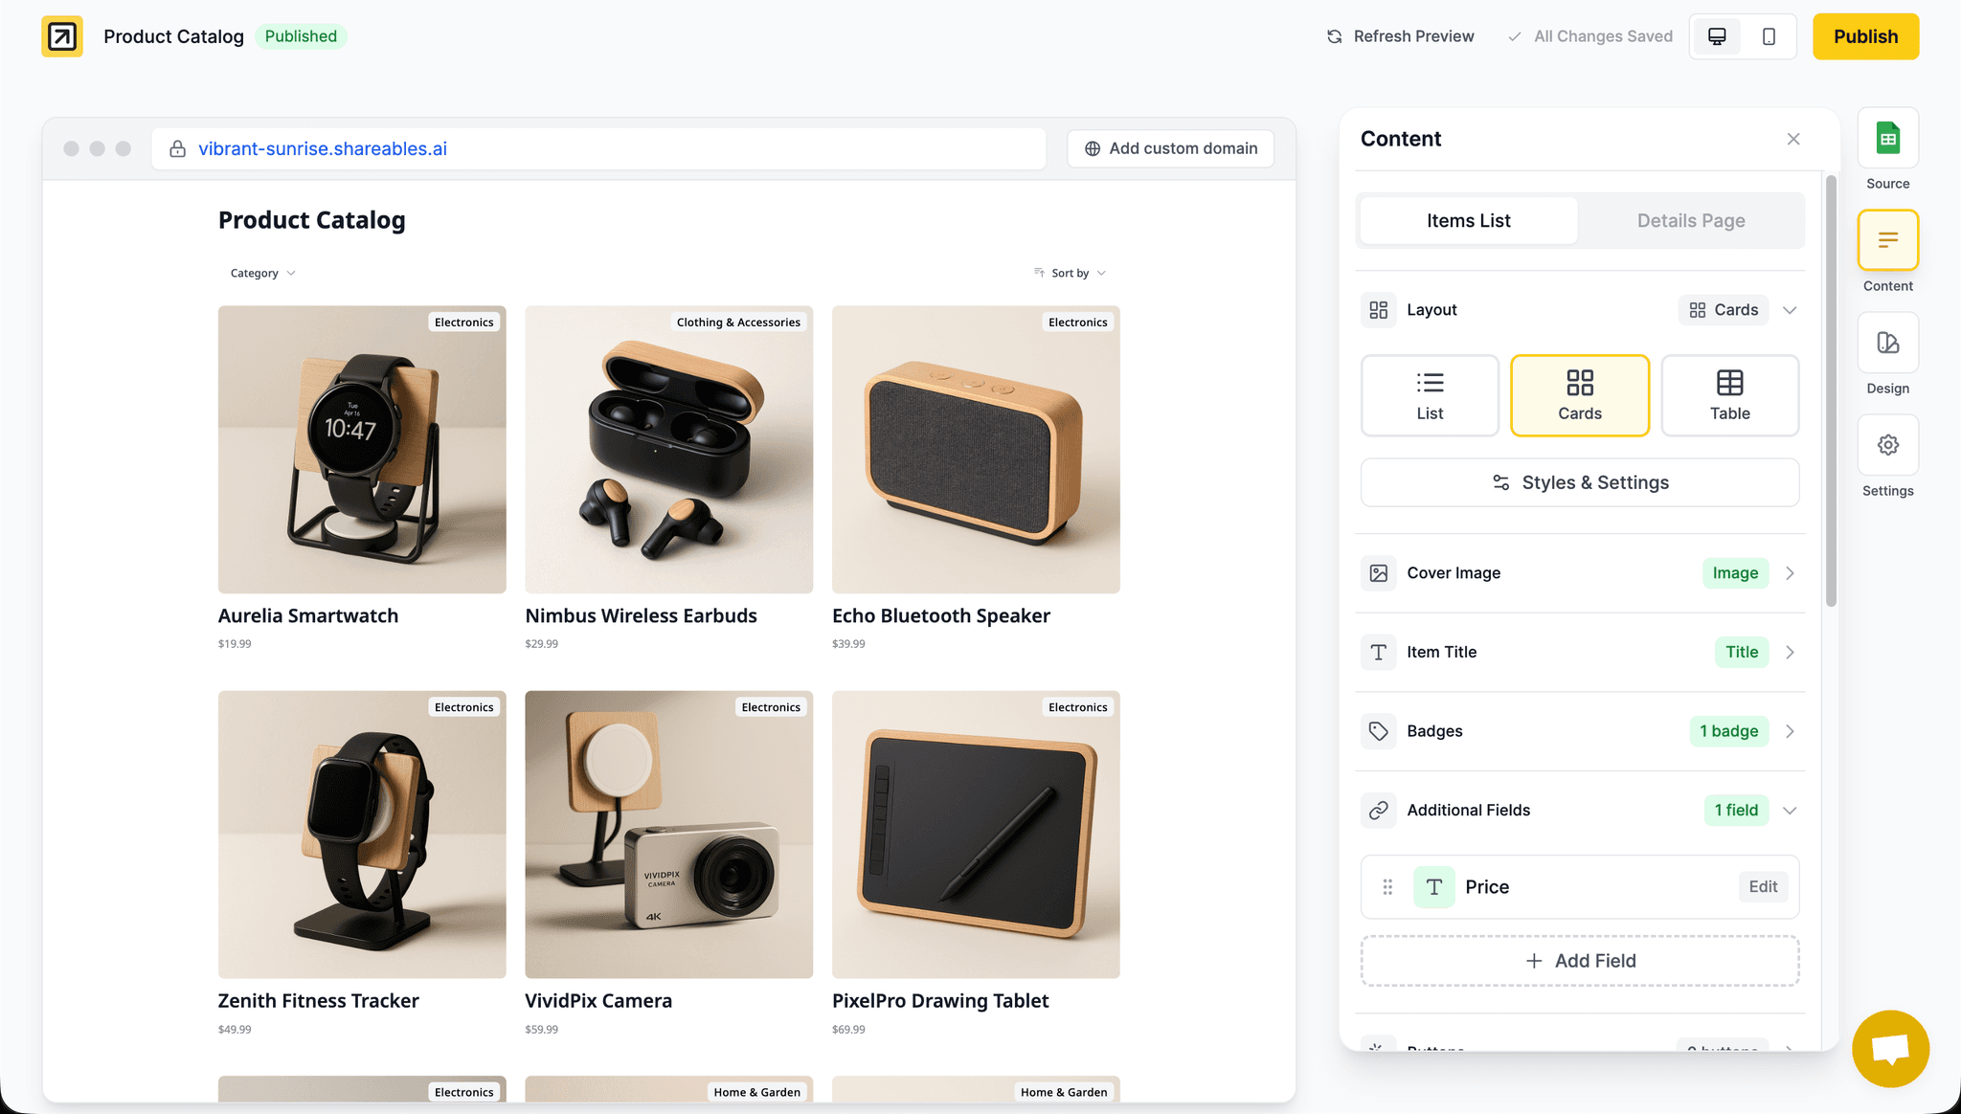Click the Aurelia Smartwatch product image
Viewport: 1961px width, 1114px height.
(362, 449)
